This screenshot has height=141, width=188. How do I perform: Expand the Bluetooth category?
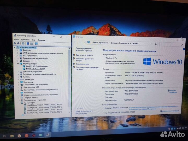click(x=18, y=50)
